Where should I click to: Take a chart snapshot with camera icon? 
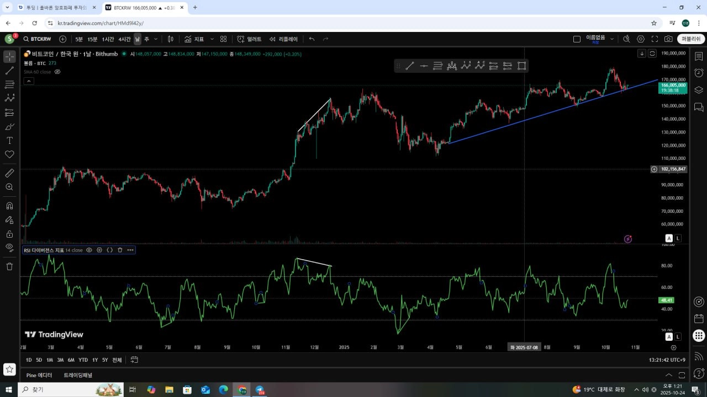pyautogui.click(x=668, y=39)
